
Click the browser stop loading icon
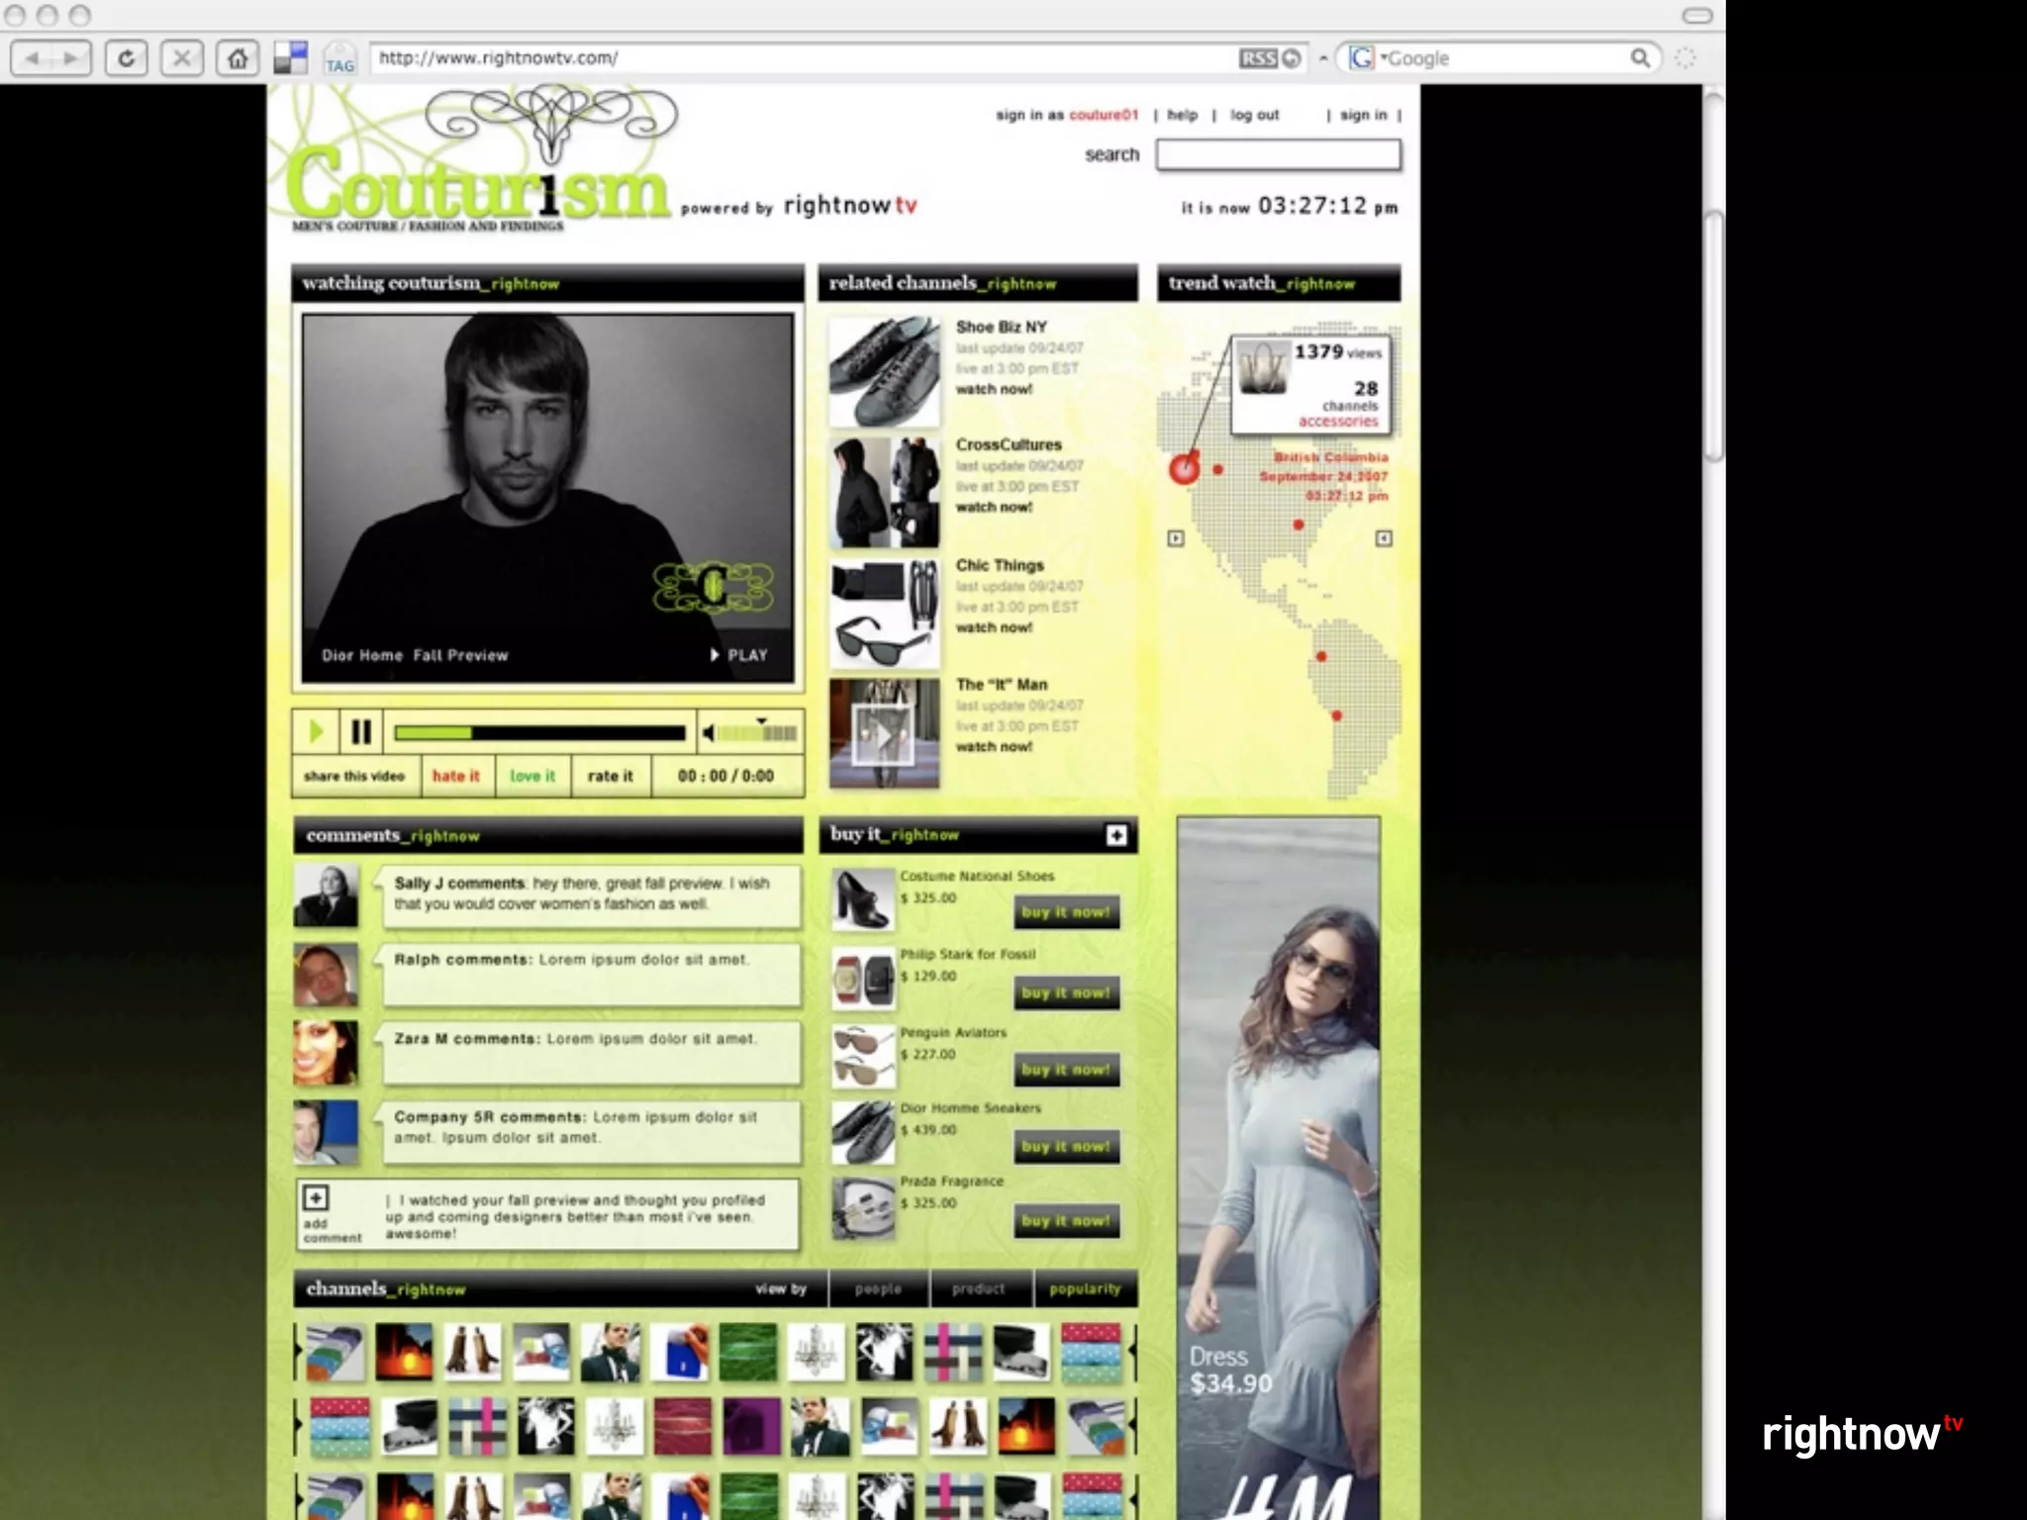(181, 58)
